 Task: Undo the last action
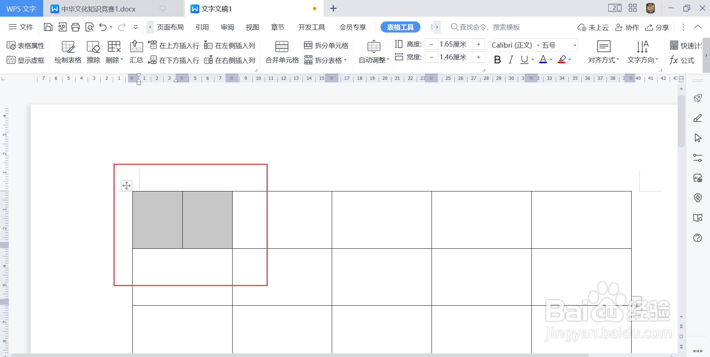103,27
